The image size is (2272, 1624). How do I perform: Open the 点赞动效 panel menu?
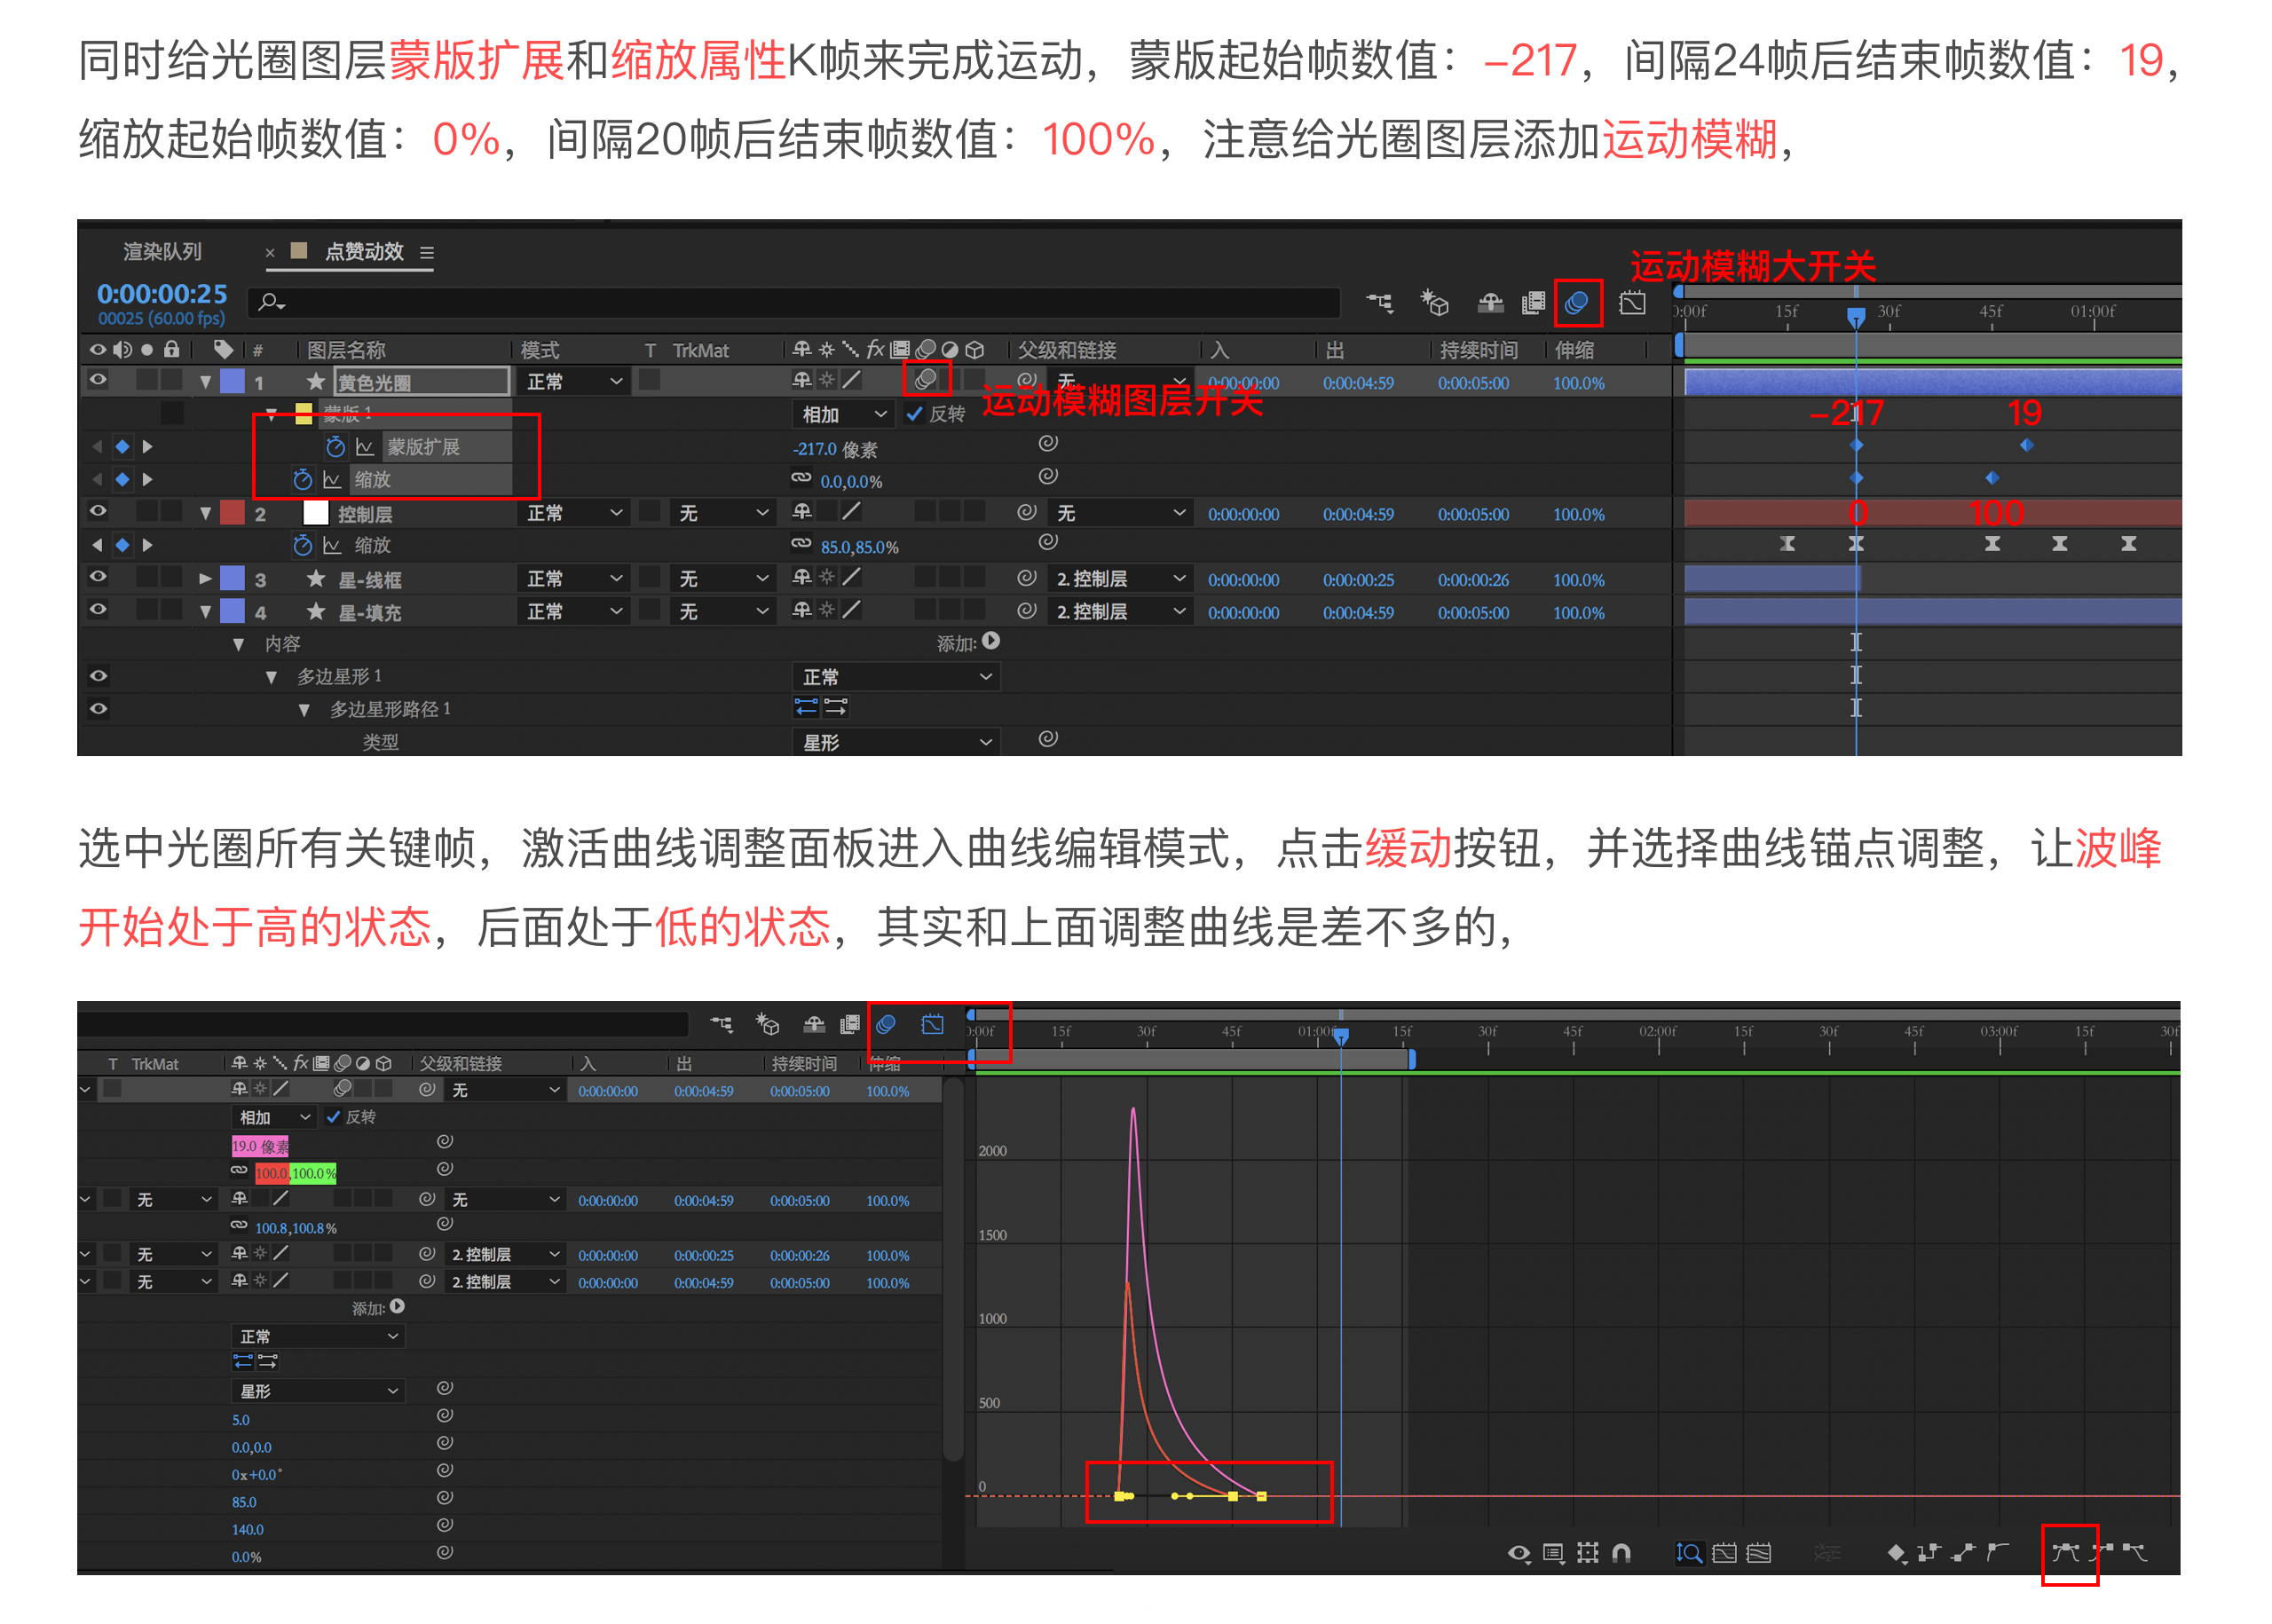(427, 253)
